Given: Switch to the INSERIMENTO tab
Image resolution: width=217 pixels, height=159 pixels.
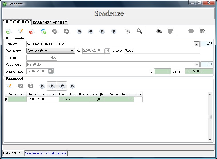Looking at the screenshot, I should (x=17, y=22).
